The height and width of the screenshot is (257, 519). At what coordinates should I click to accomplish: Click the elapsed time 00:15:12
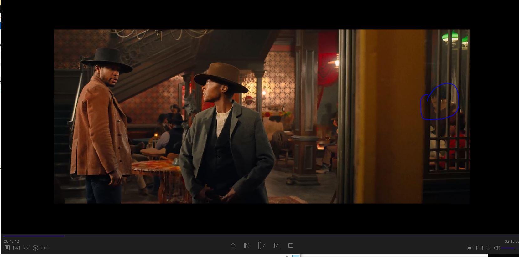[12, 241]
